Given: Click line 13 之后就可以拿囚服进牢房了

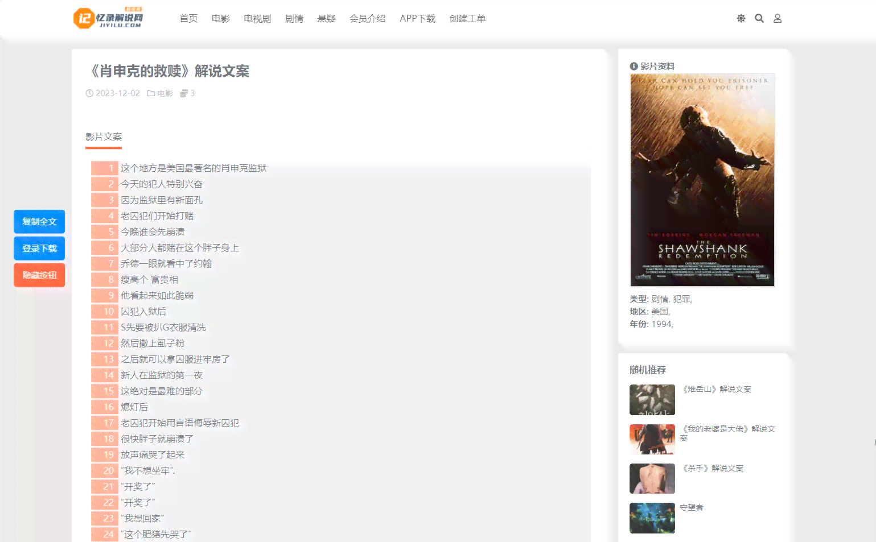Looking at the screenshot, I should tap(175, 359).
